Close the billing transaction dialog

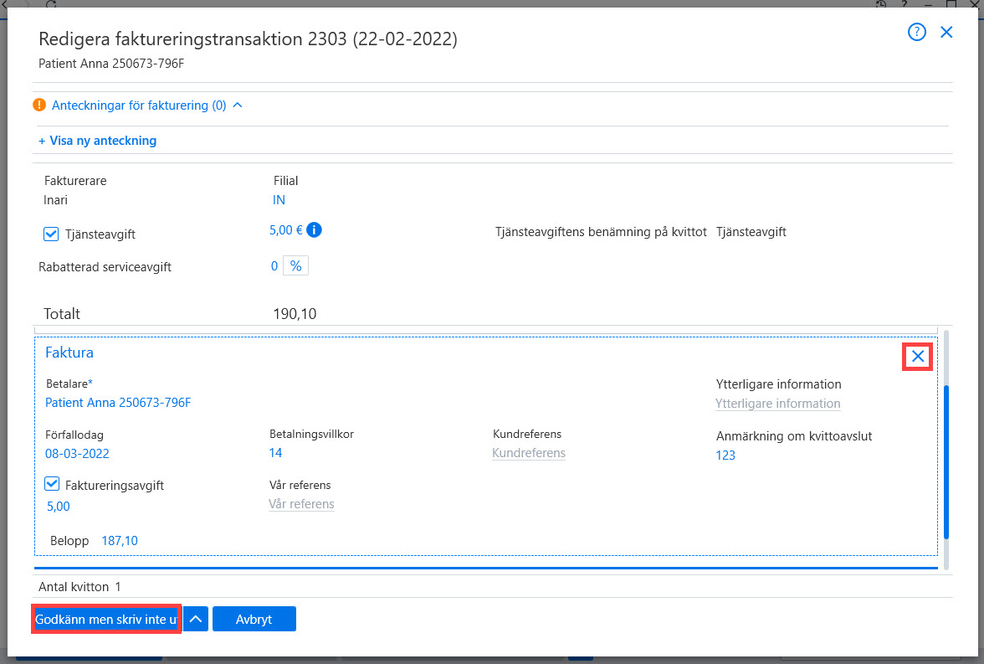pos(946,32)
